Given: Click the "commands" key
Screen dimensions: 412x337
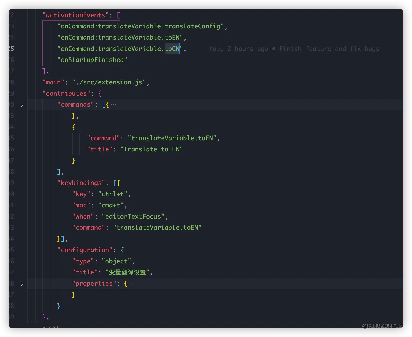Looking at the screenshot, I should point(75,105).
